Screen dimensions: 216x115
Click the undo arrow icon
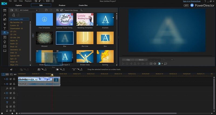pyautogui.click(x=40, y=1)
